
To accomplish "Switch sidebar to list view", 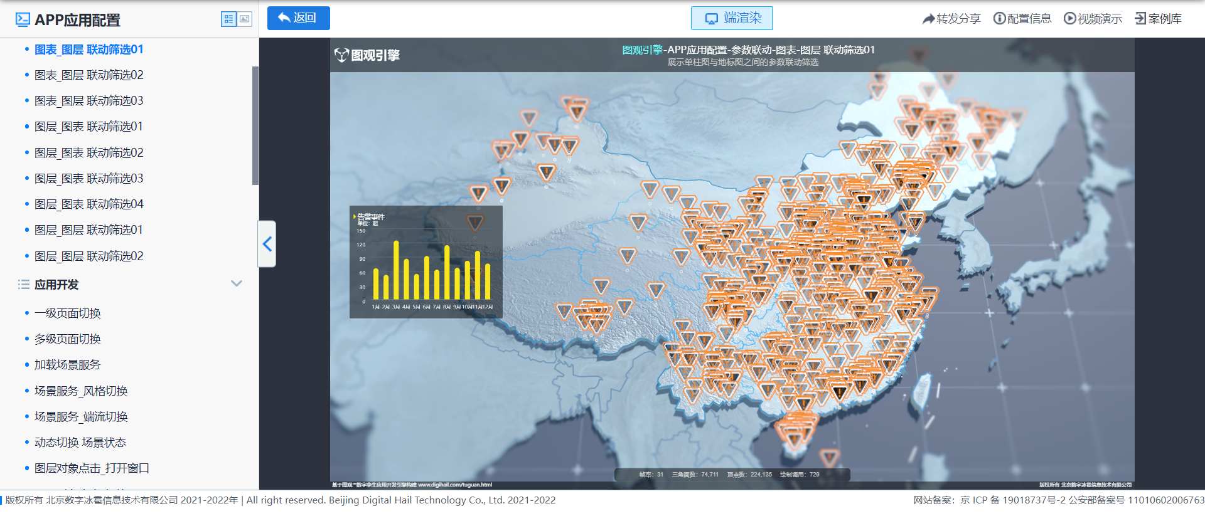I will tap(228, 19).
